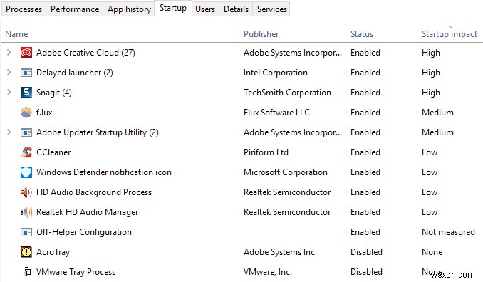
Task: Click the Realtek HD Audio Manager icon
Action: [26, 212]
